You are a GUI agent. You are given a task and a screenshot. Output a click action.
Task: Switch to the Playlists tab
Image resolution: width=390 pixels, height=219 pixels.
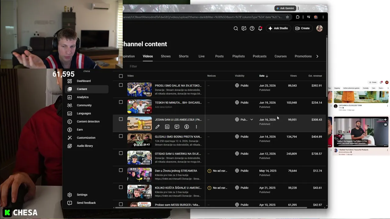click(x=239, y=56)
